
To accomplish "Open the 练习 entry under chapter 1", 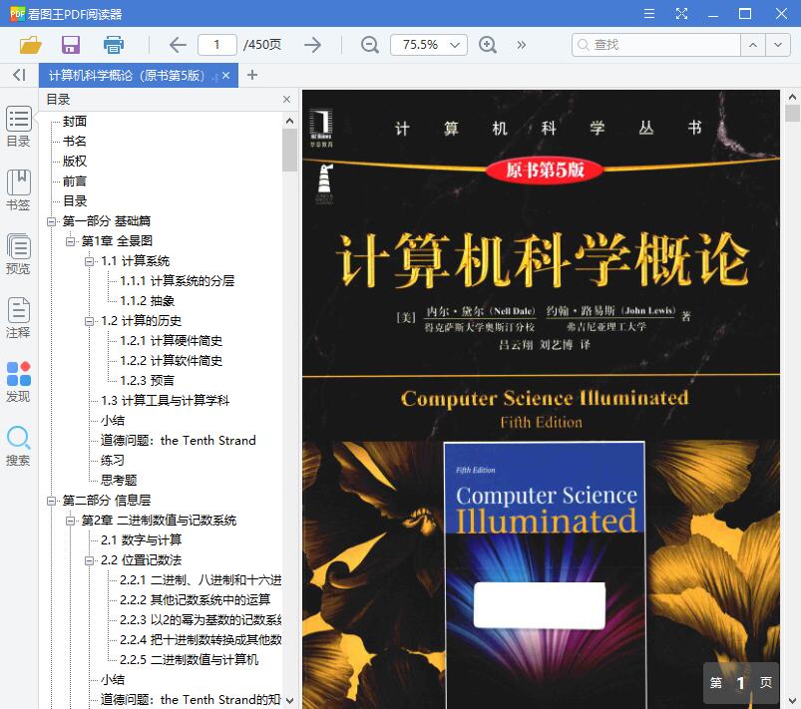I will [113, 461].
